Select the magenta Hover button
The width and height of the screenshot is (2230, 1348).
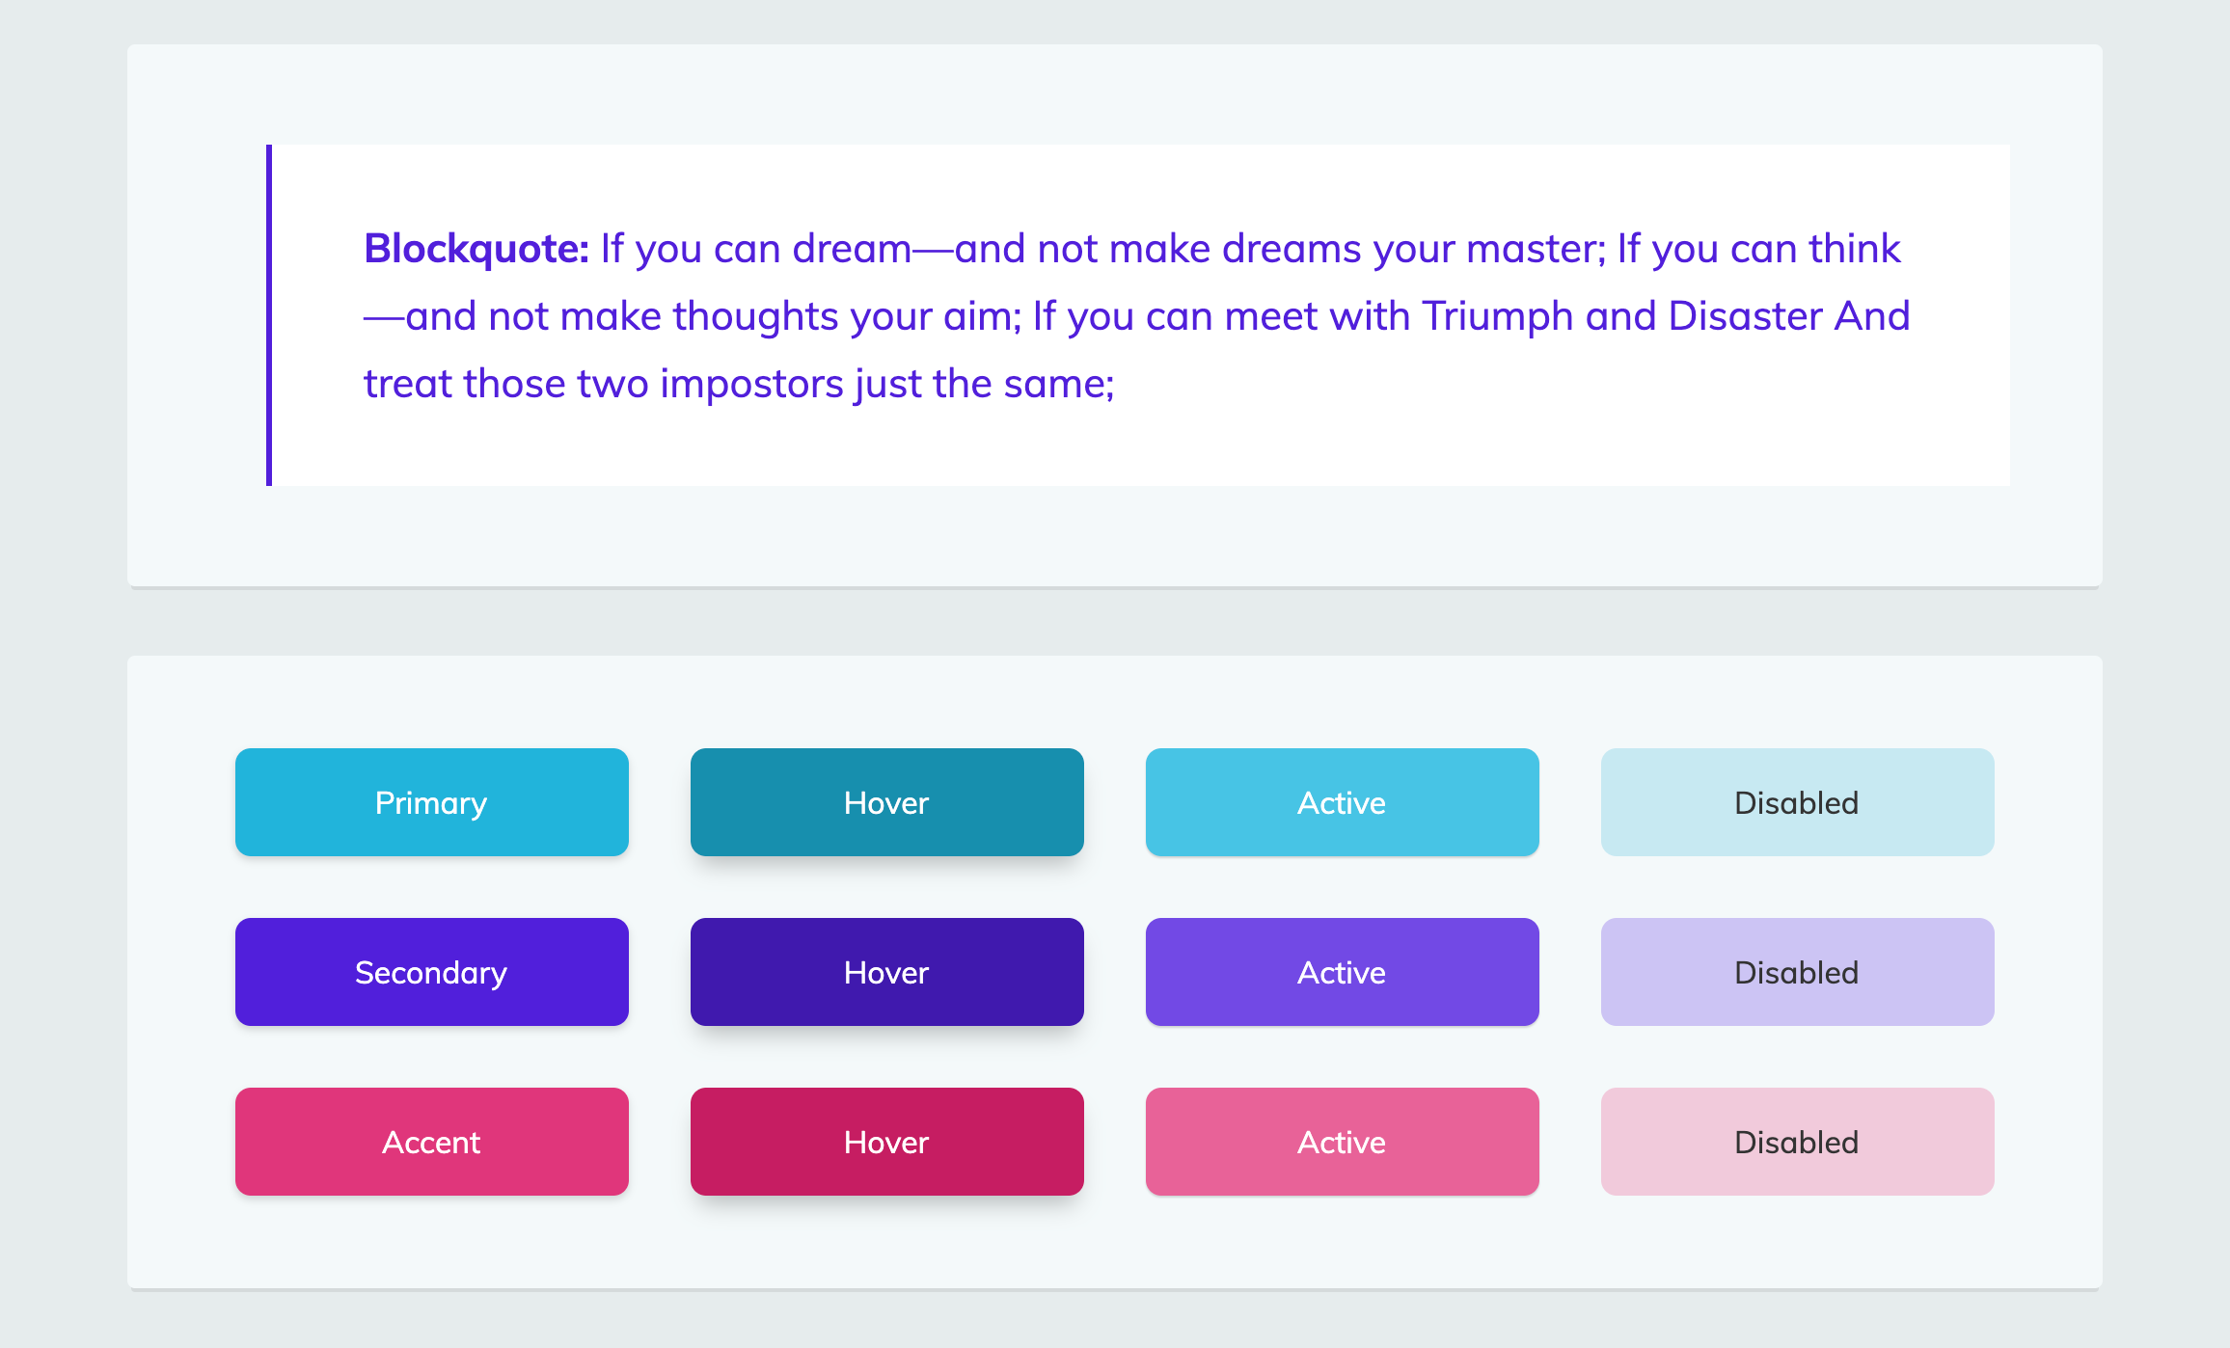886,1142
